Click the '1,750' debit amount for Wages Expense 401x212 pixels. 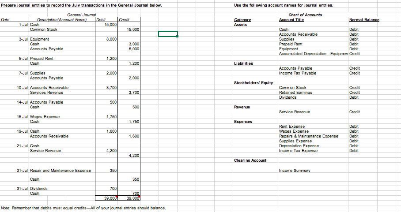tap(111, 117)
